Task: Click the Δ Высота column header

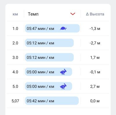Action: [95, 14]
